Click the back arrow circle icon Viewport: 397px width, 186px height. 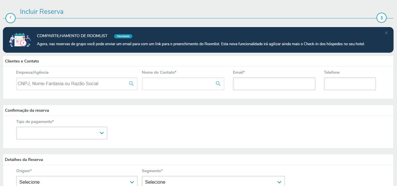point(10,18)
